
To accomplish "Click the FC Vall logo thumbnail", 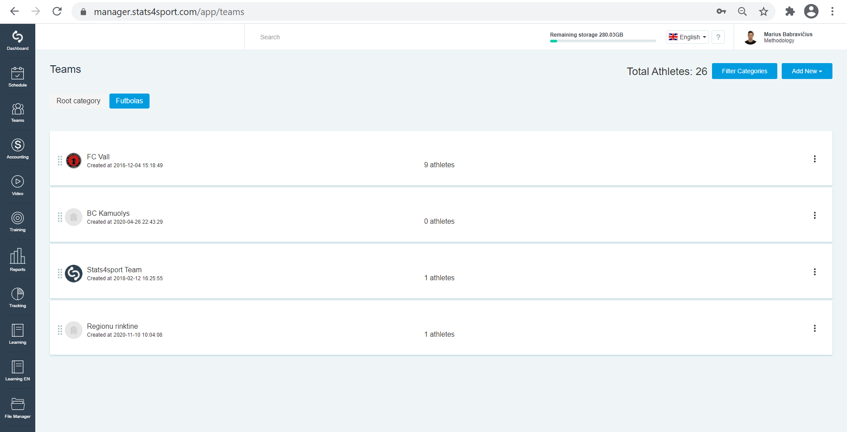I will pos(74,161).
